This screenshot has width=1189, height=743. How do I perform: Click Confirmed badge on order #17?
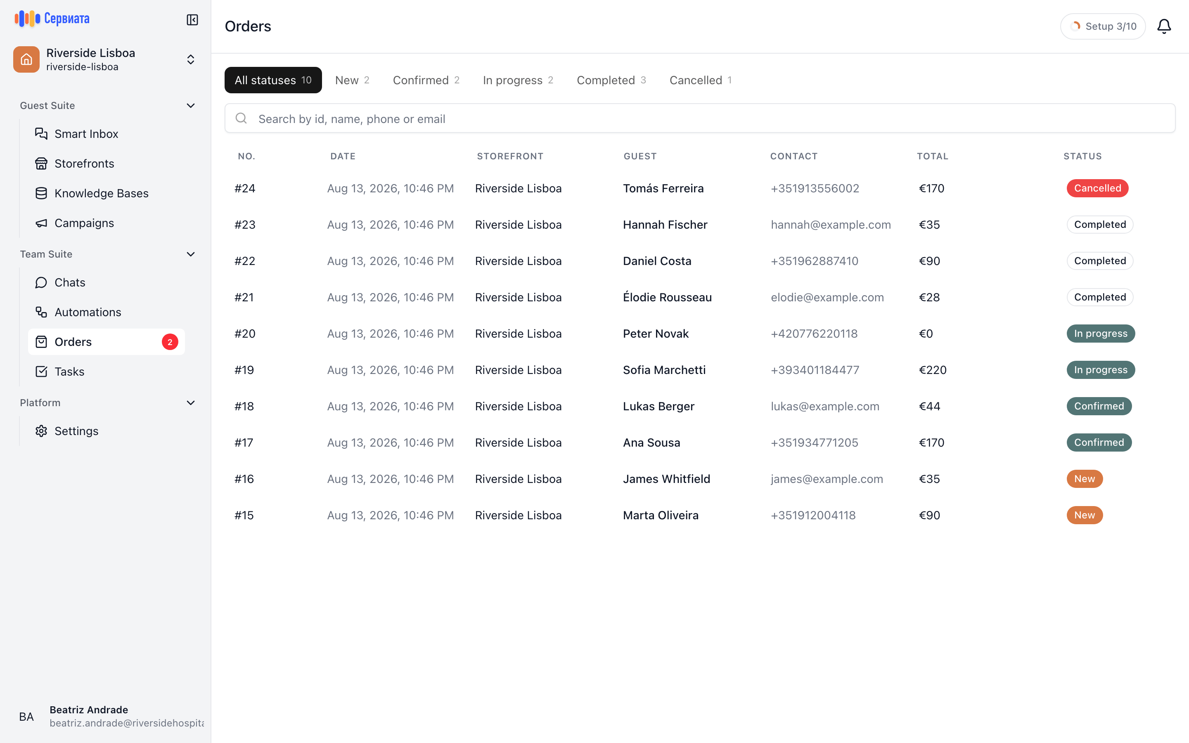[x=1099, y=443]
